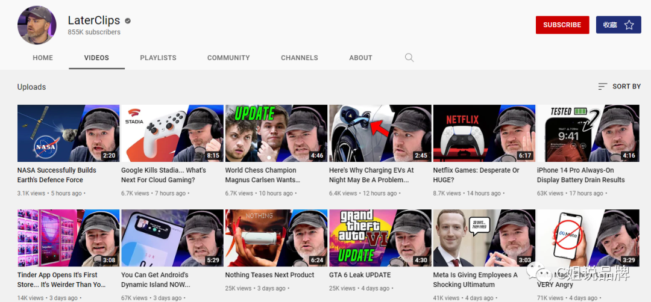This screenshot has height=302, width=651.
Task: Click title 'NASA Successfully Builds Earth's Defence Force'
Action: [57, 175]
